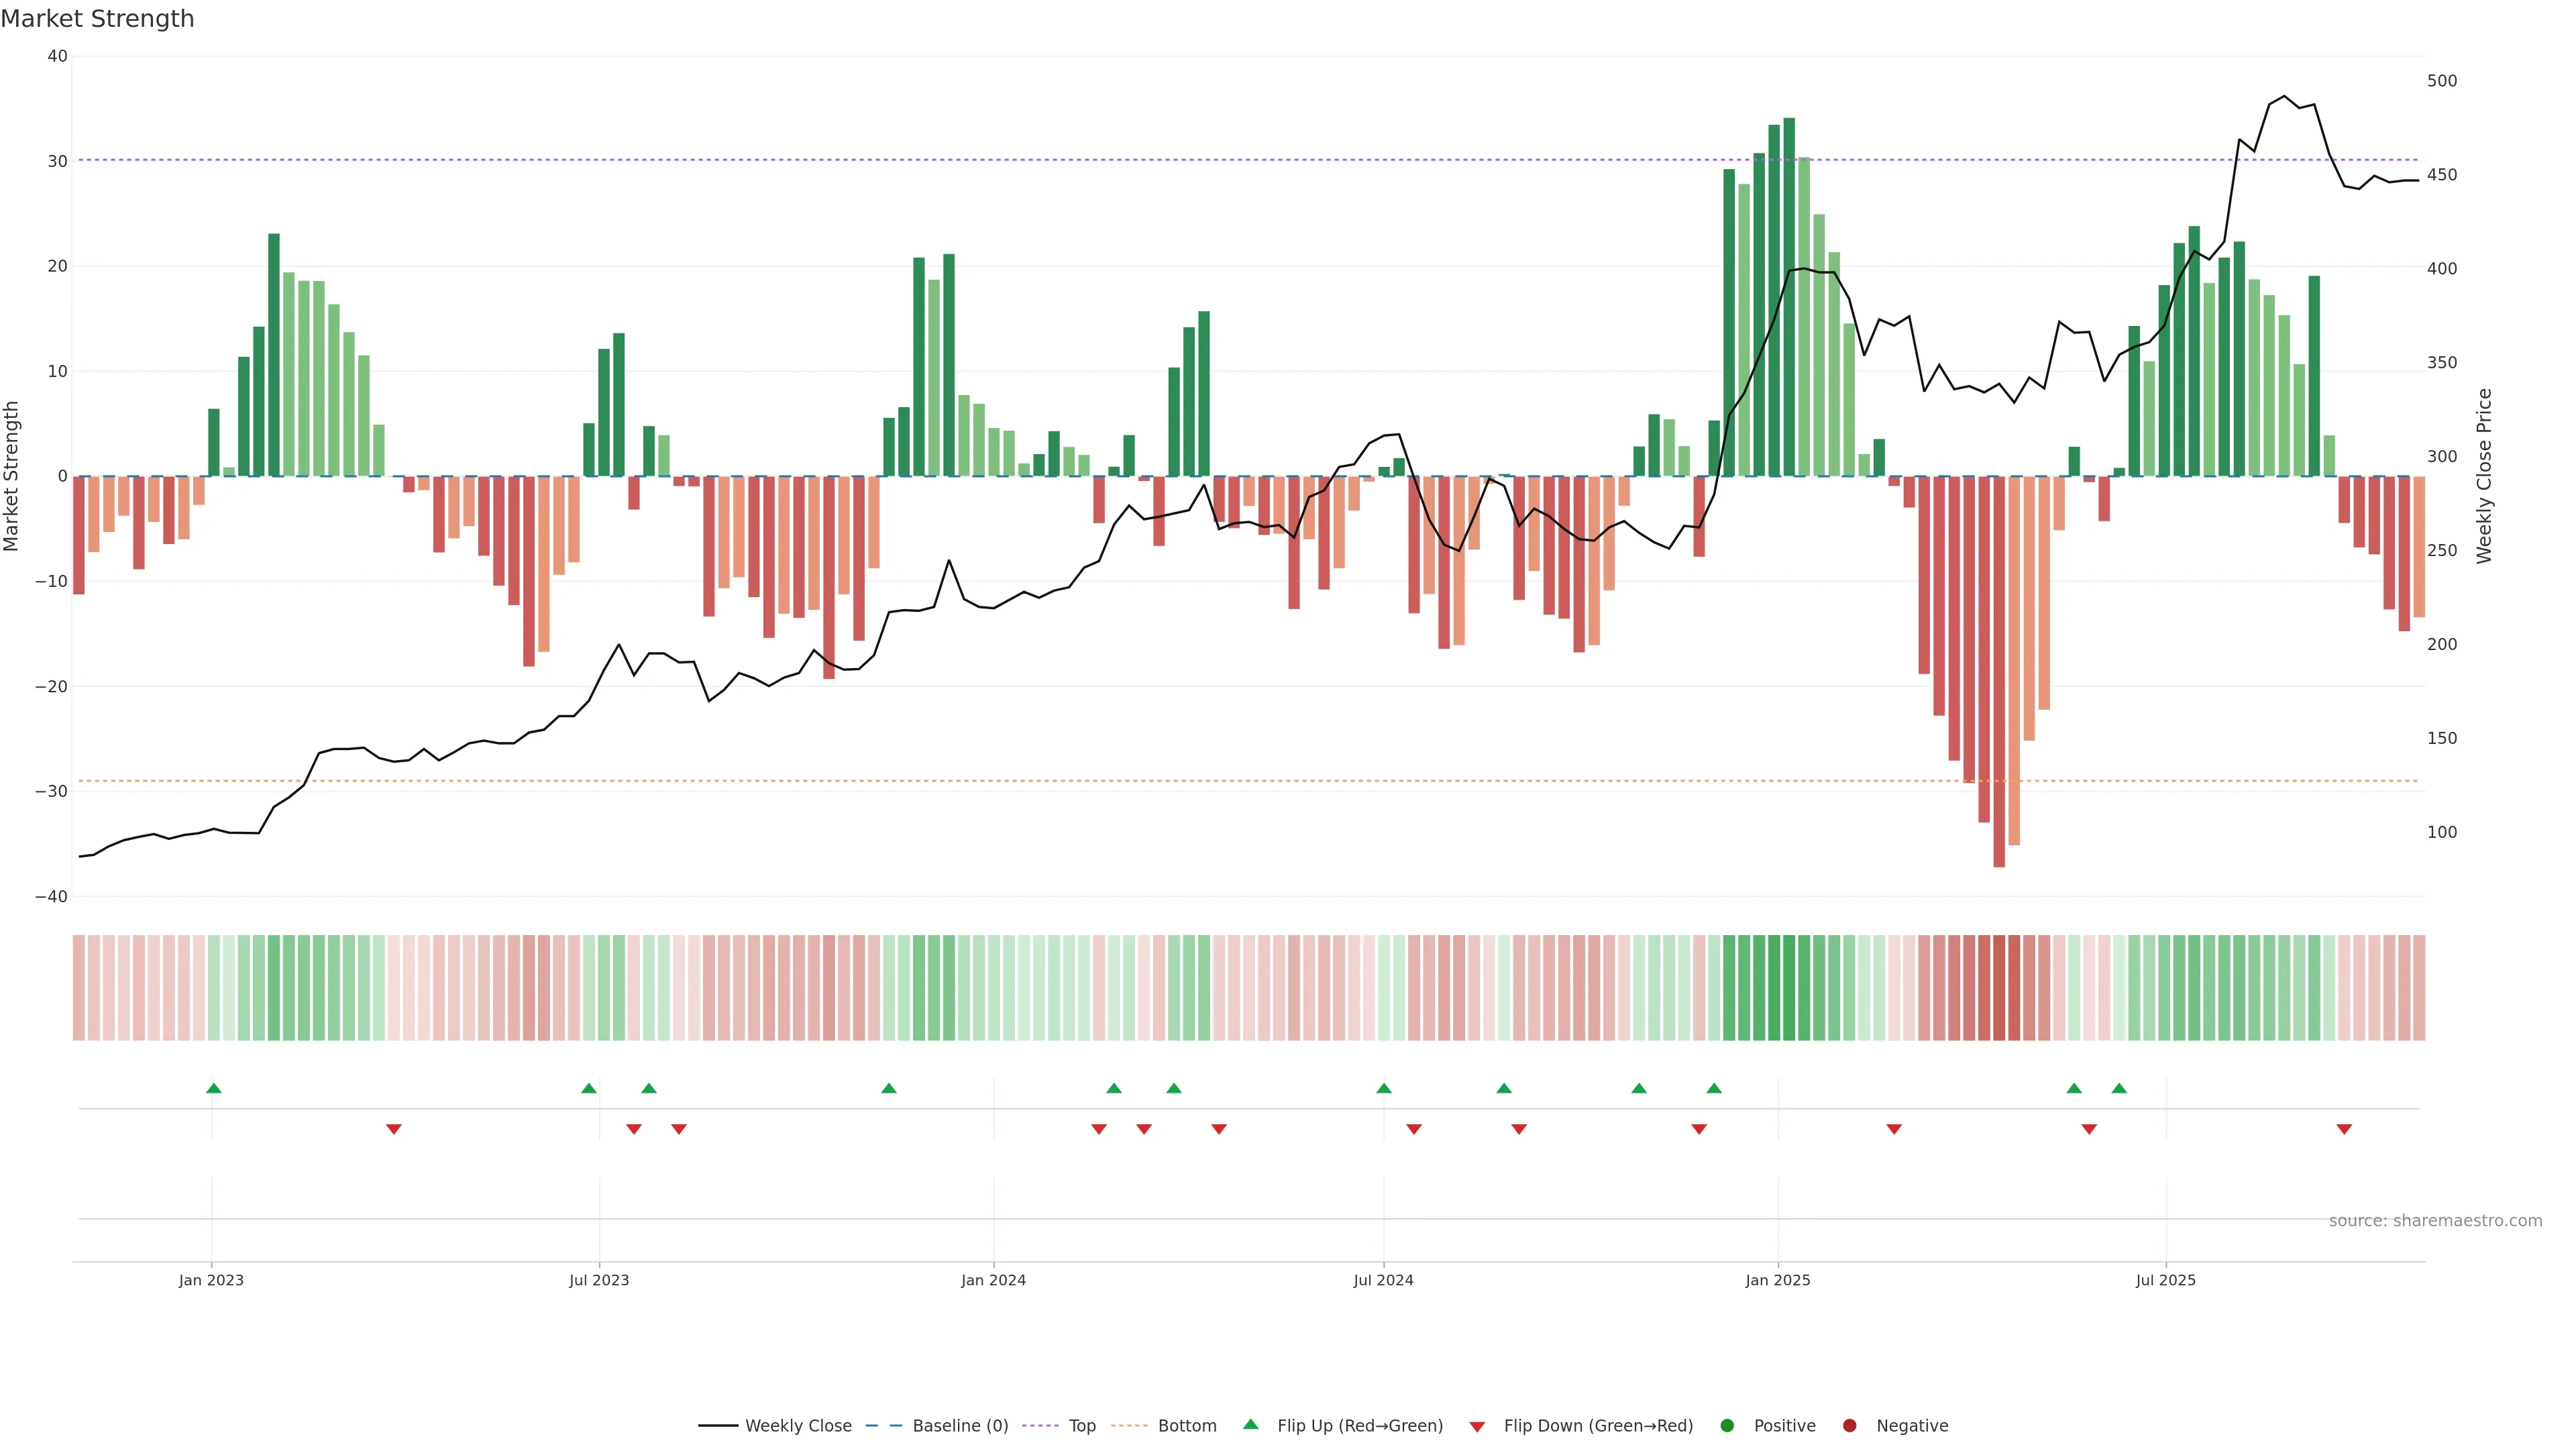
Task: Click the dark red Negative circle in legend
Action: click(x=1849, y=1426)
